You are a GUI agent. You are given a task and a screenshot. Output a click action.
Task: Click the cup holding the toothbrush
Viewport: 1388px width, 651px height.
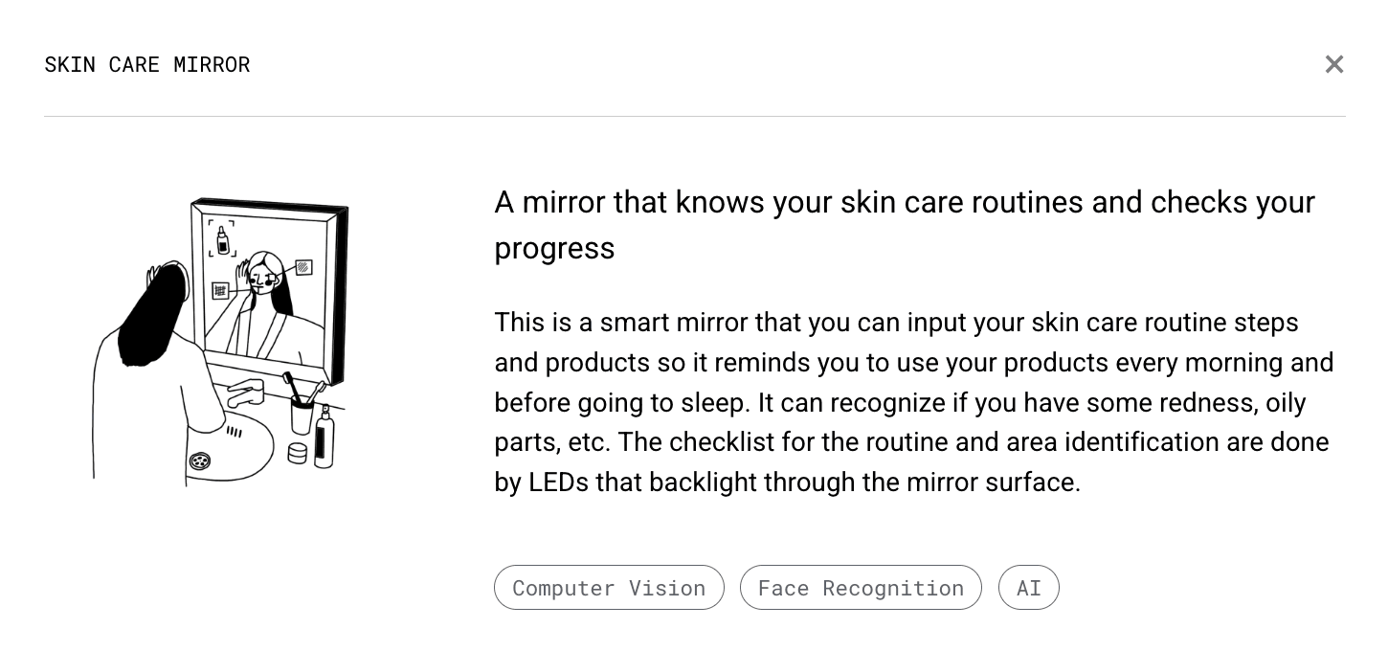300,416
